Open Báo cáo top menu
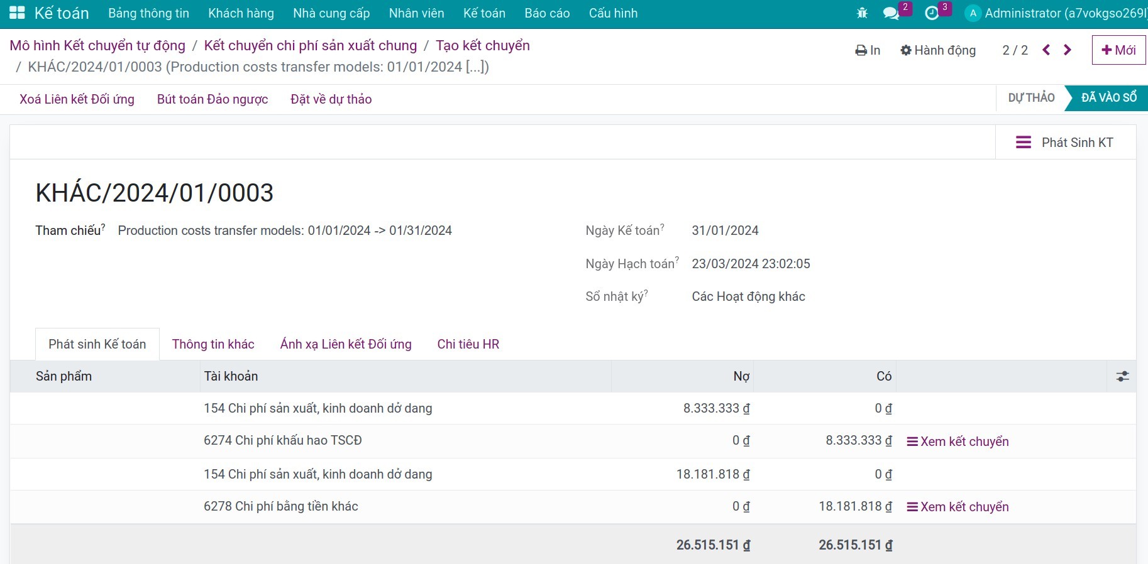This screenshot has height=564, width=1148. pos(547,13)
